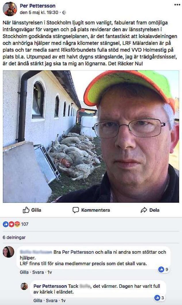Click Gilla under Per Pettersson's reply

coord(38,301)
